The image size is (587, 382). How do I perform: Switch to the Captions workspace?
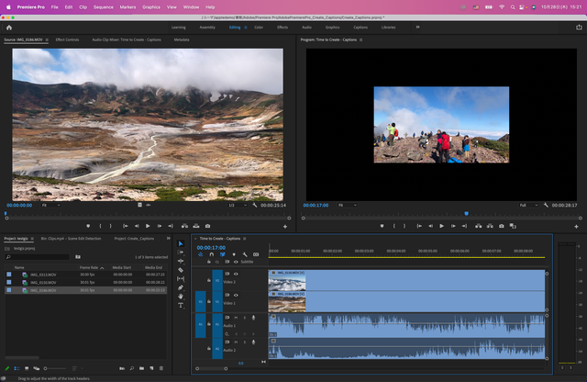pos(360,28)
